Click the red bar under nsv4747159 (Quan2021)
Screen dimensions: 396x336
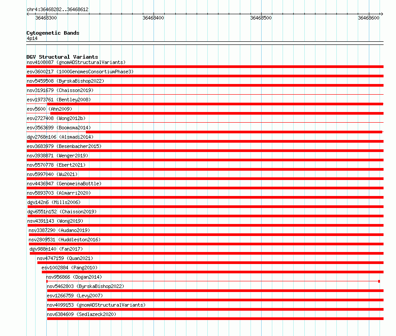(x=210, y=263)
